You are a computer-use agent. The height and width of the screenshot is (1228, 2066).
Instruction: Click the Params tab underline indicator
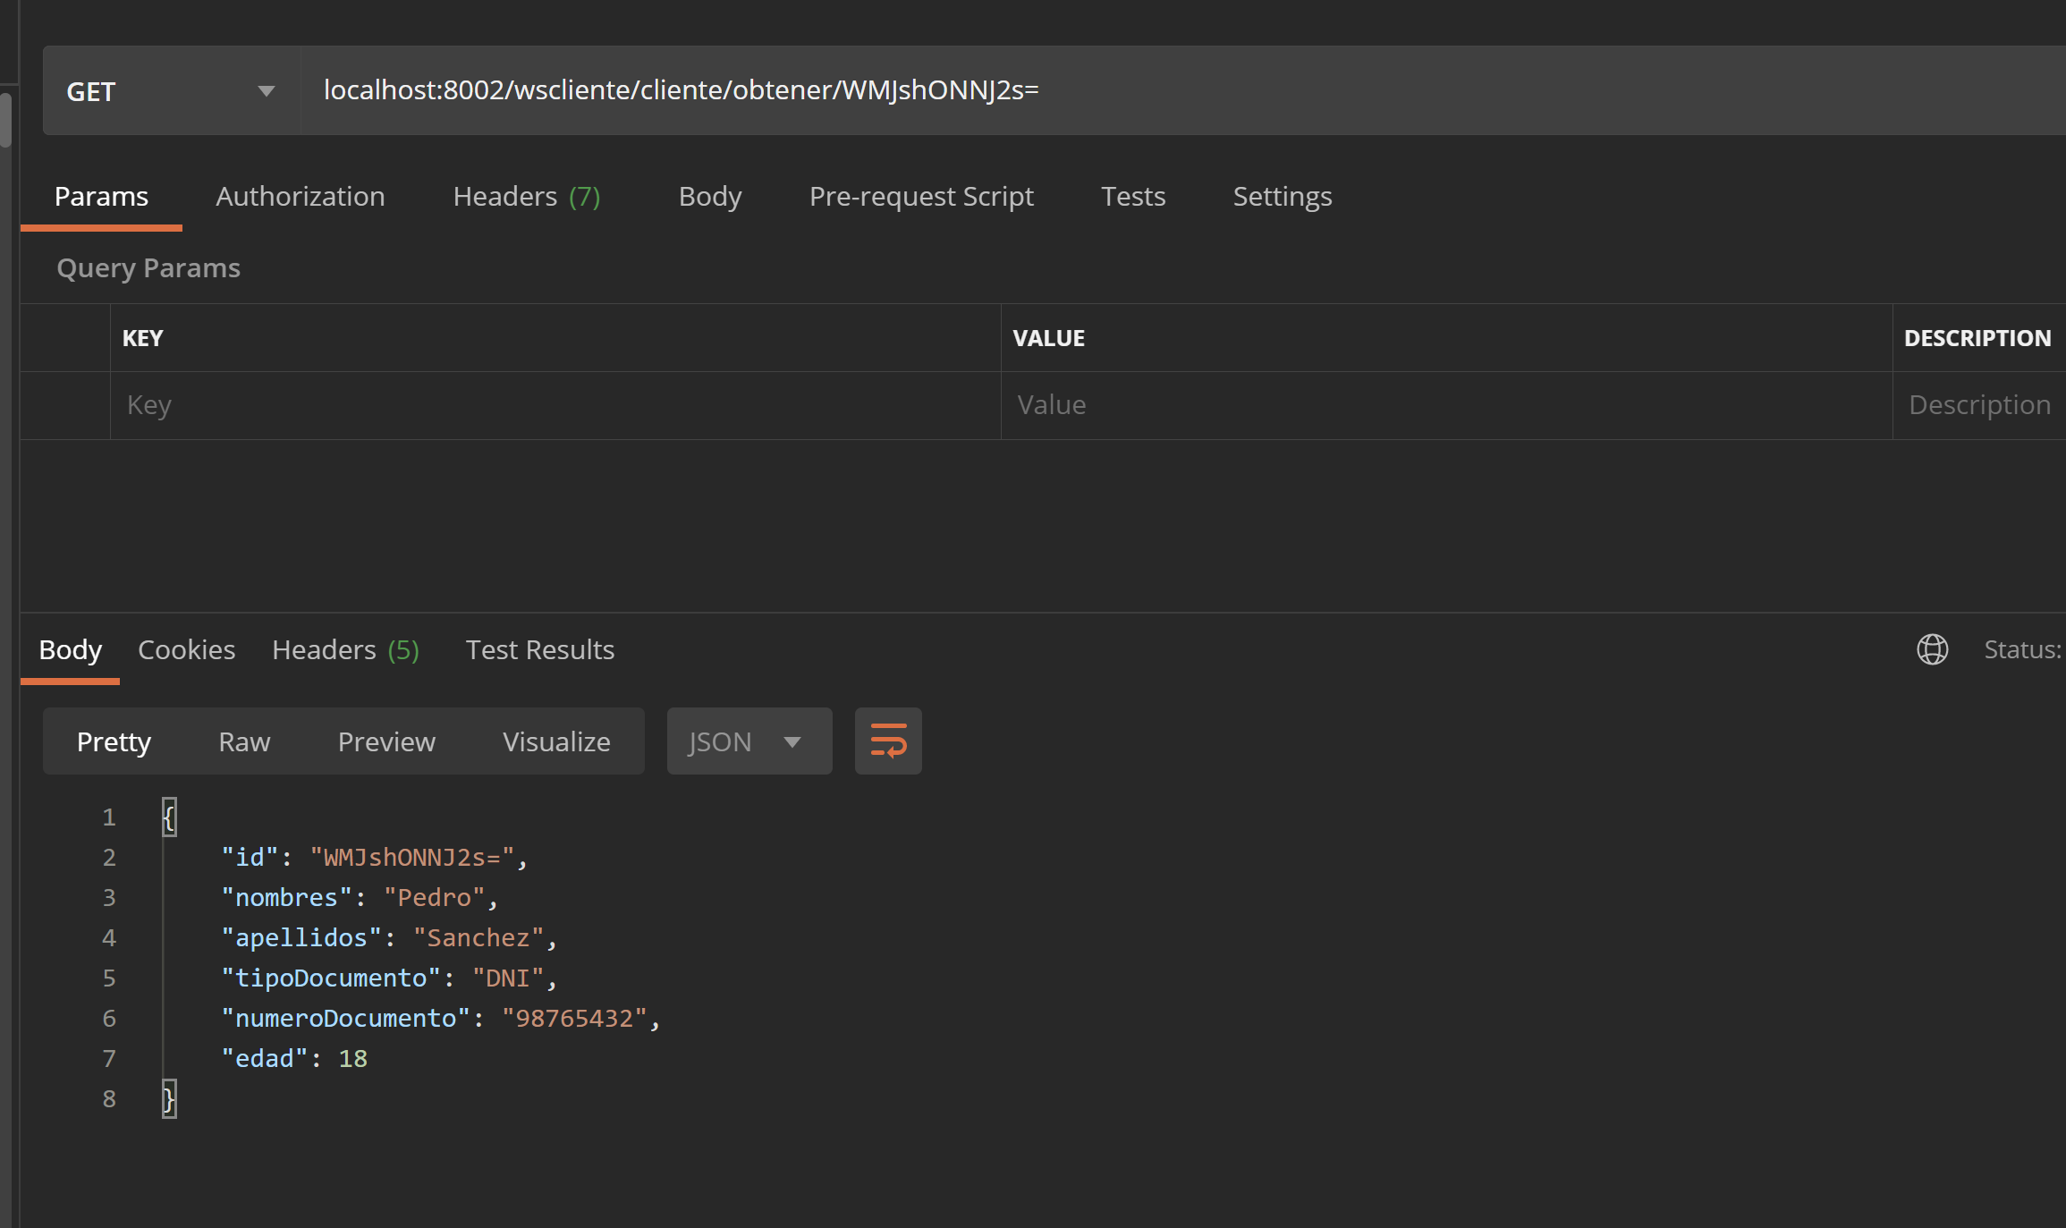point(101,230)
